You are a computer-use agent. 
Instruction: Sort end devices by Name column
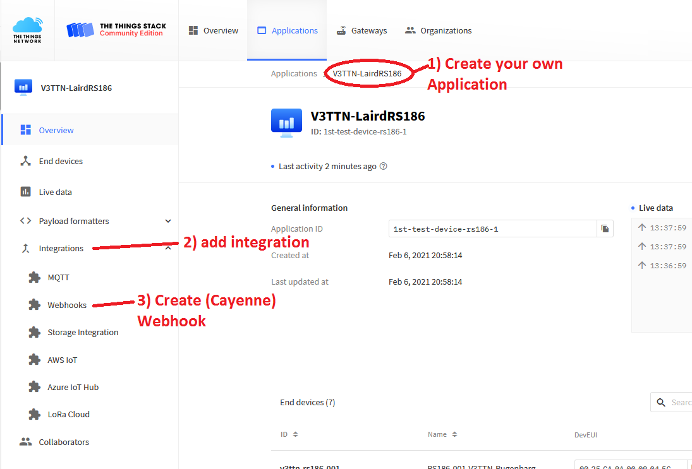click(442, 434)
